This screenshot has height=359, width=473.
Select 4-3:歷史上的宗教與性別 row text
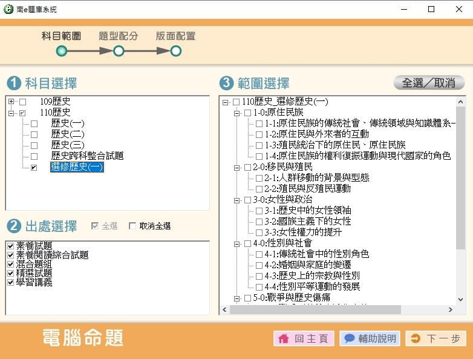click(x=312, y=275)
